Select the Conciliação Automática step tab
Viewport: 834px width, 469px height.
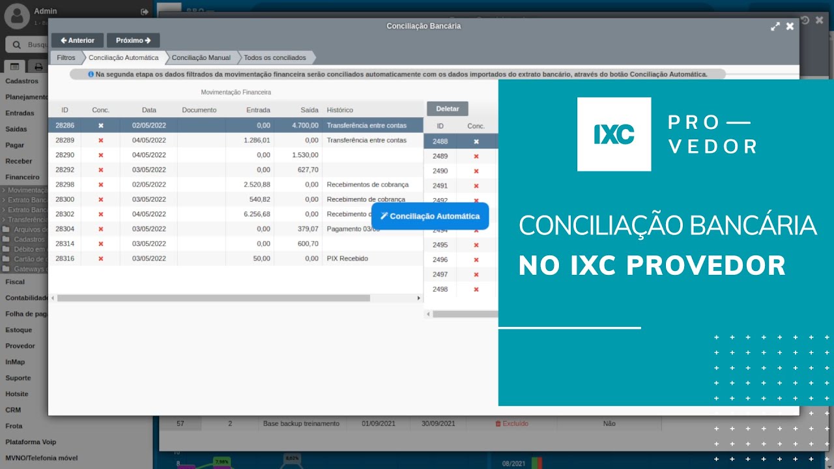(x=124, y=57)
